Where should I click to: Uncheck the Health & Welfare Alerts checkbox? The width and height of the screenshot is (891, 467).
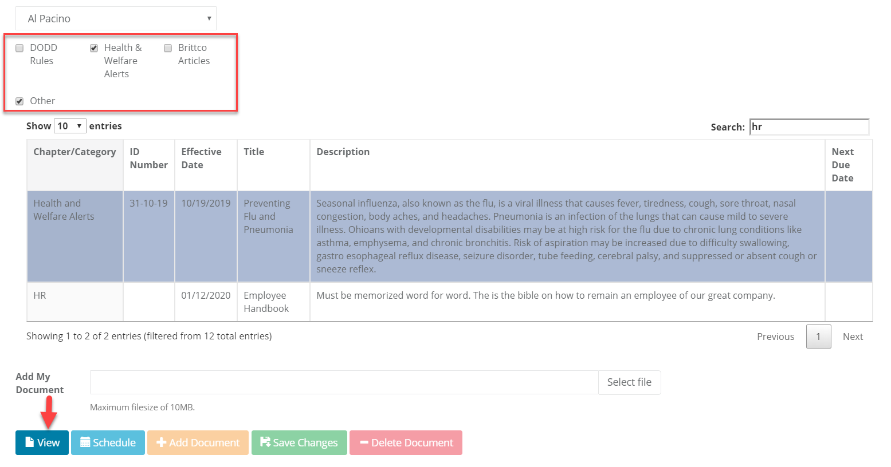click(94, 48)
